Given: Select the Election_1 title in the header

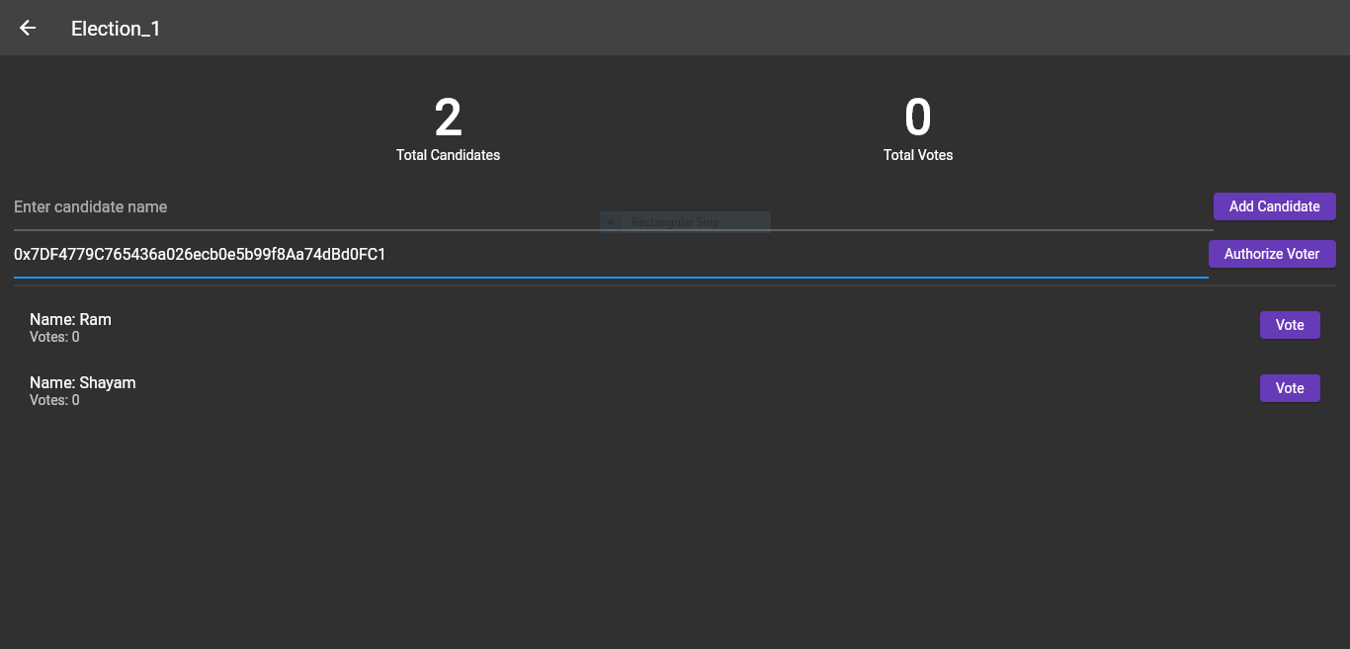Looking at the screenshot, I should tap(116, 28).
